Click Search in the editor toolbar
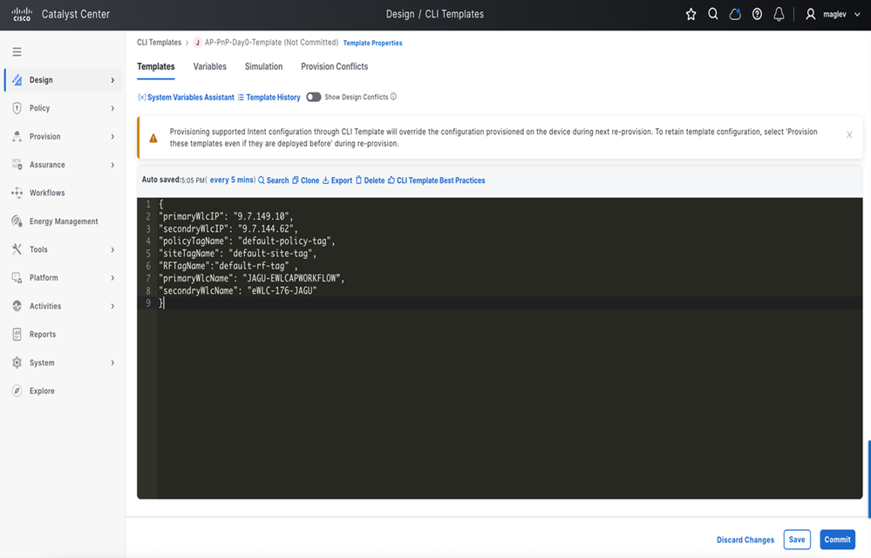 pyautogui.click(x=273, y=180)
